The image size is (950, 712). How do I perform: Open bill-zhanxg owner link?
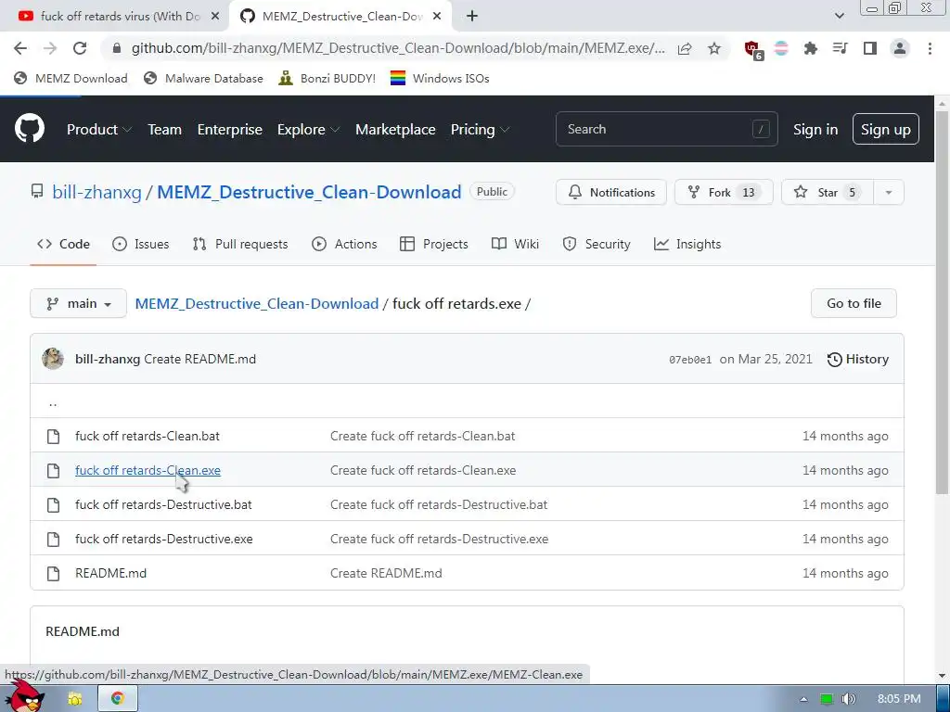pyautogui.click(x=96, y=193)
